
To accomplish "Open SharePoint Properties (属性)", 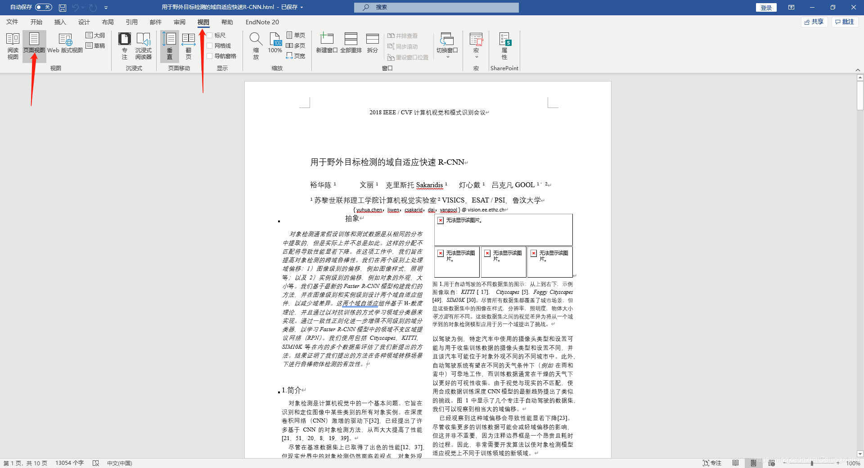I will 504,46.
